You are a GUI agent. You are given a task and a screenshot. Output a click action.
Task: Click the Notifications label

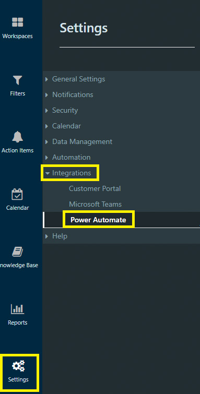click(x=73, y=95)
